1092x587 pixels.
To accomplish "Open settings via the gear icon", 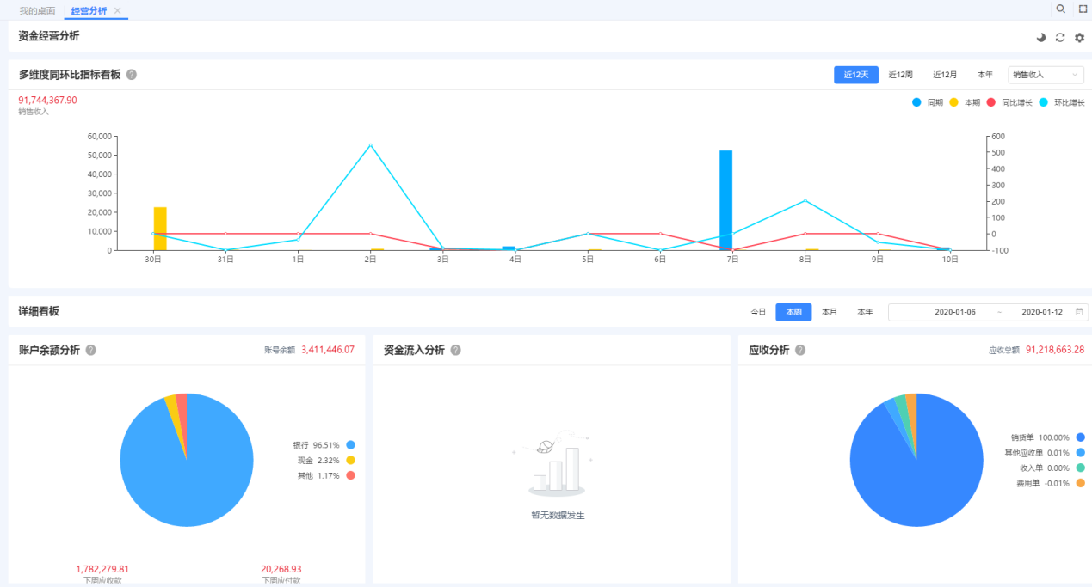I will (1079, 38).
